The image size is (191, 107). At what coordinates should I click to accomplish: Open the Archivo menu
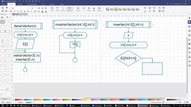3,4
